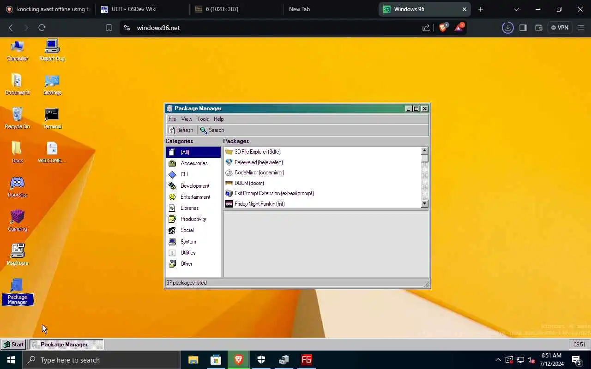
Task: Open the Brave Wallet icon
Action: pyautogui.click(x=538, y=28)
